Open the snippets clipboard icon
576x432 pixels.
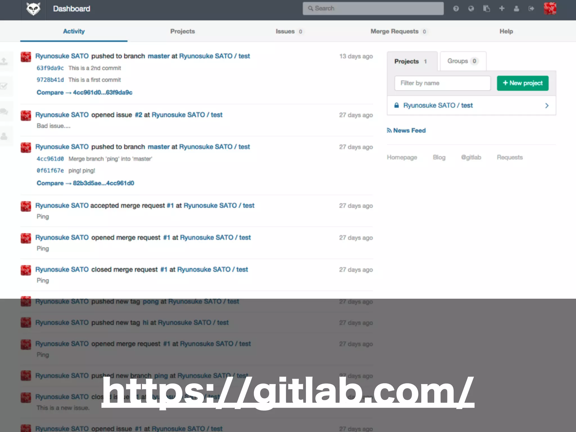pyautogui.click(x=486, y=9)
